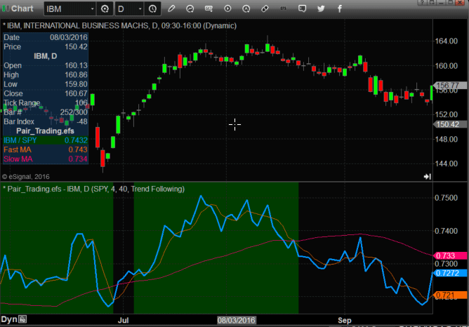Click the orange 0.721 Fast MA value tag
469x327 pixels.
tap(450, 295)
